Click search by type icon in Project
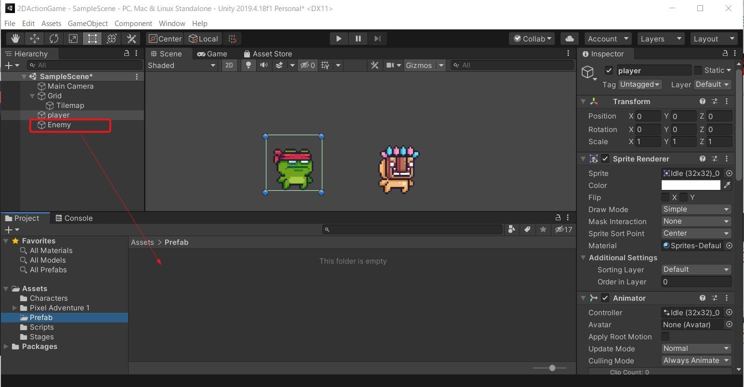 [x=511, y=229]
